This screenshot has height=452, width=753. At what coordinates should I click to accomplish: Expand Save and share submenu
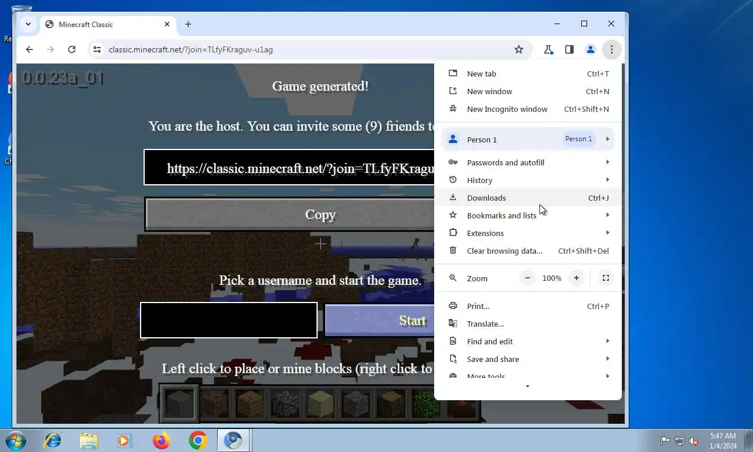[x=528, y=359]
